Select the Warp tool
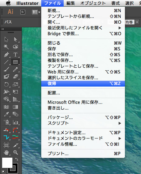 tap(6, 92)
